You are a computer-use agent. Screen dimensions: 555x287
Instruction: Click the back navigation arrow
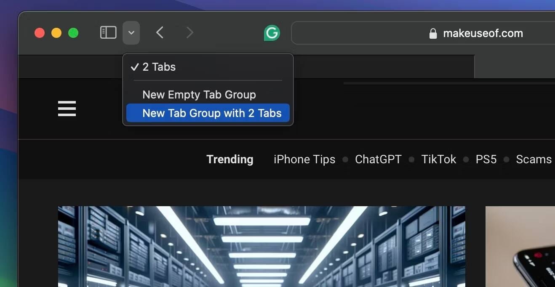(x=159, y=32)
